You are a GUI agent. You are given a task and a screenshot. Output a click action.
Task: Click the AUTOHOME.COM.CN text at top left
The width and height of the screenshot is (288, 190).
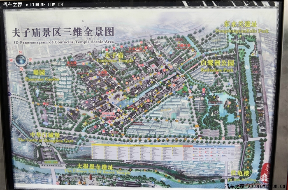tap(44, 4)
